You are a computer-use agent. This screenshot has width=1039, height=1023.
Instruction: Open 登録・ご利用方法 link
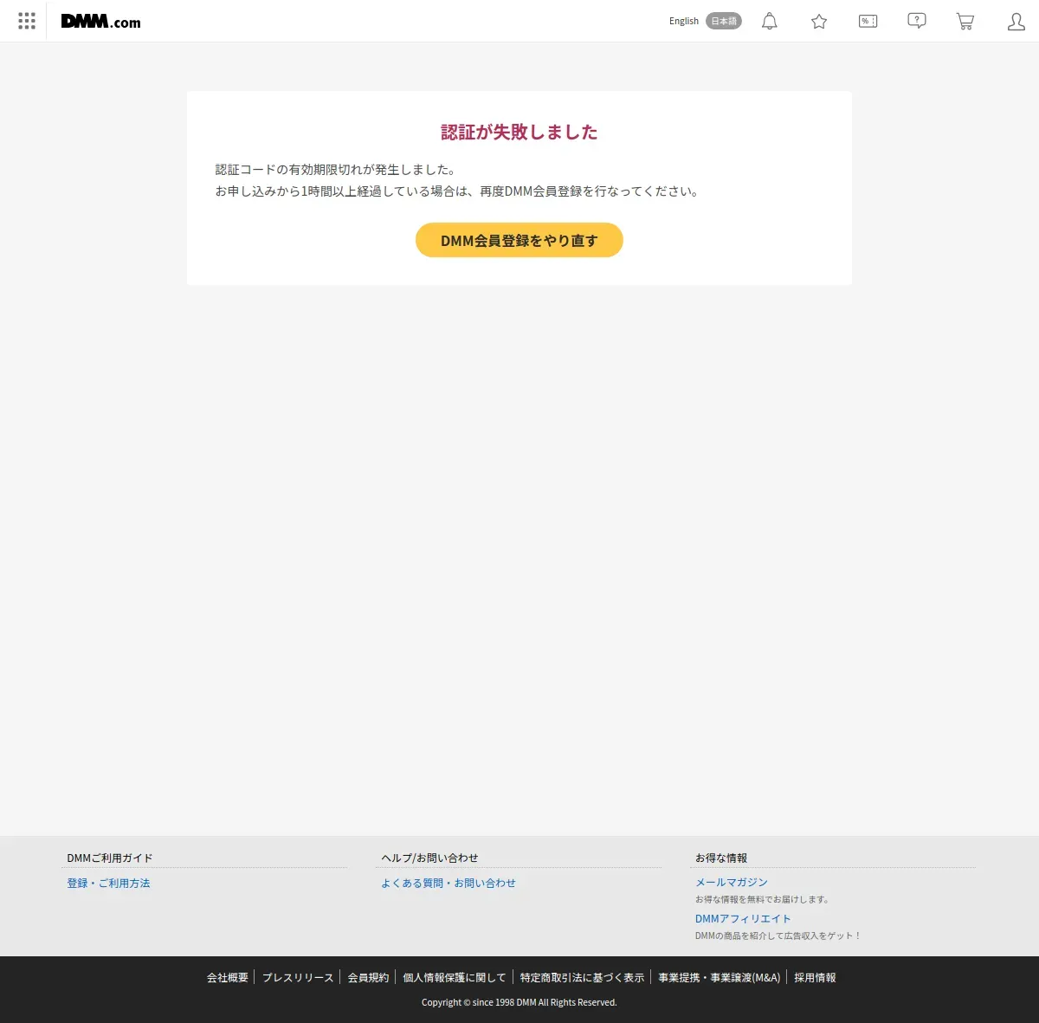pyautogui.click(x=109, y=884)
